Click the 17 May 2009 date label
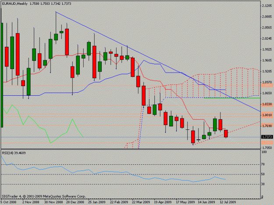 click(185, 202)
